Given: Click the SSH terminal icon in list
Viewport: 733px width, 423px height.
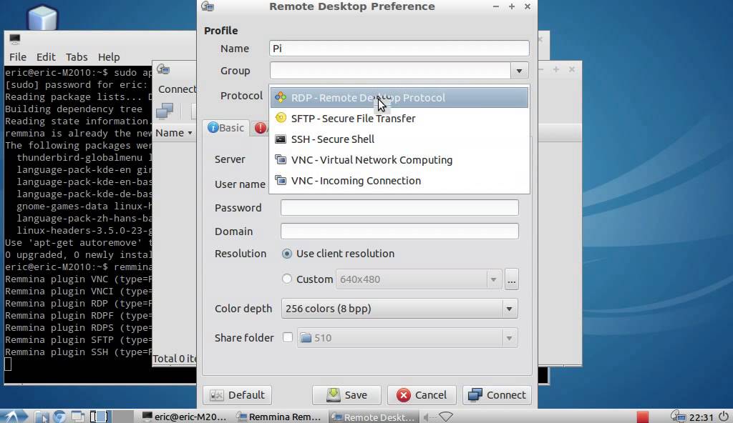Looking at the screenshot, I should pyautogui.click(x=281, y=139).
